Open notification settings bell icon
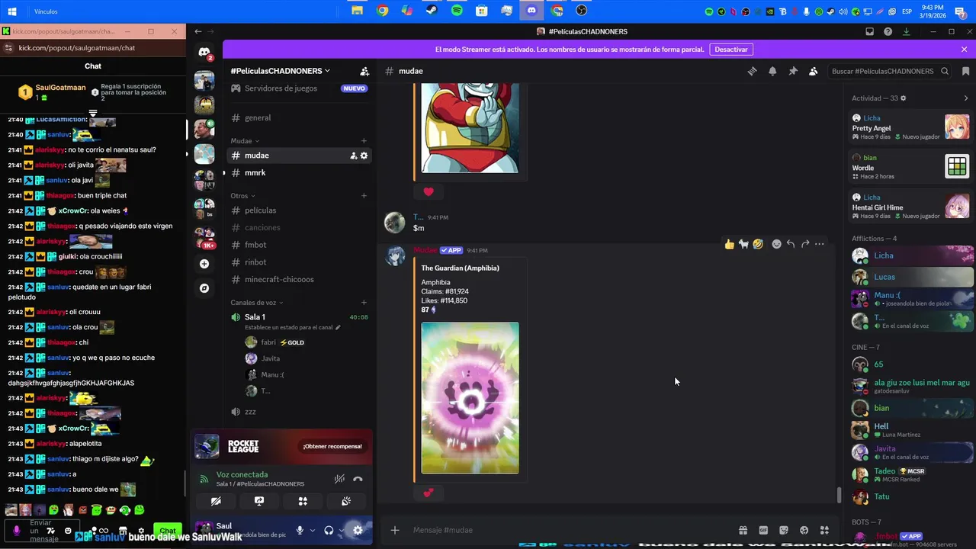 tap(772, 71)
